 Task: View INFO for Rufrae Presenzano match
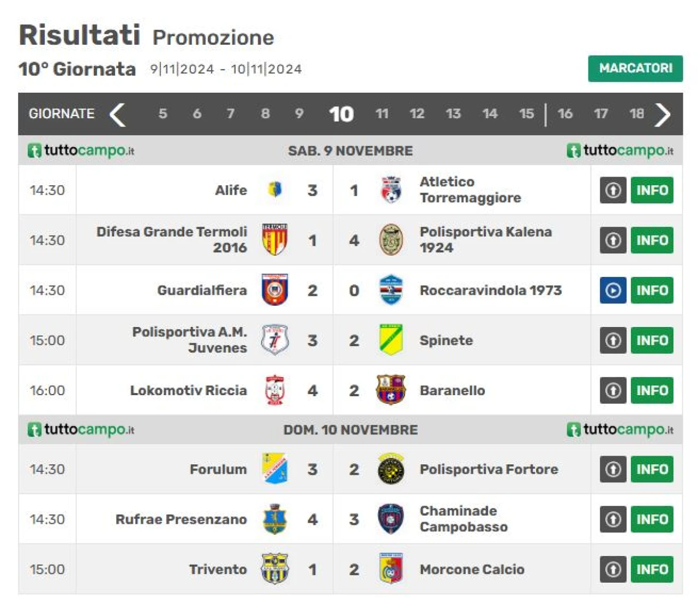(x=652, y=519)
